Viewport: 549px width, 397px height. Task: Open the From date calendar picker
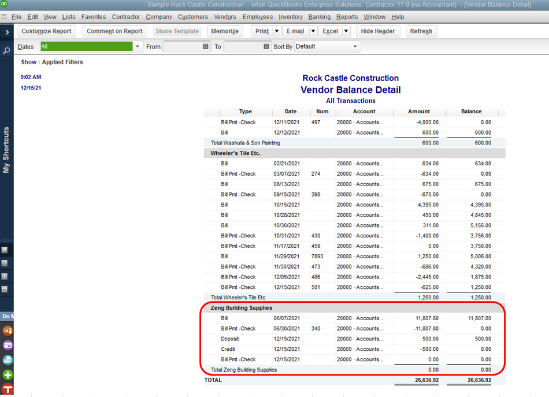pos(206,46)
